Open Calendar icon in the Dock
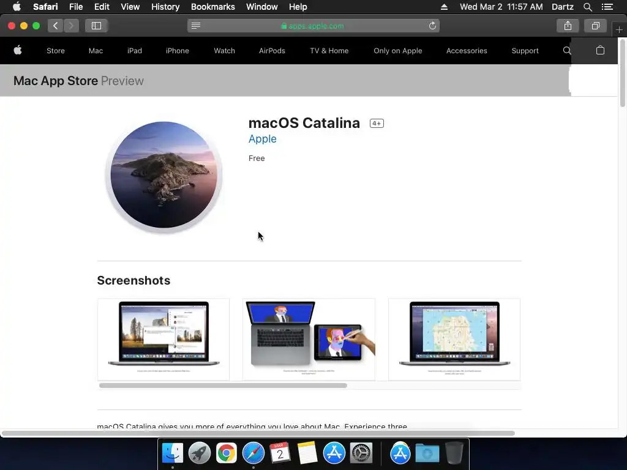Image resolution: width=627 pixels, height=470 pixels. [280, 453]
